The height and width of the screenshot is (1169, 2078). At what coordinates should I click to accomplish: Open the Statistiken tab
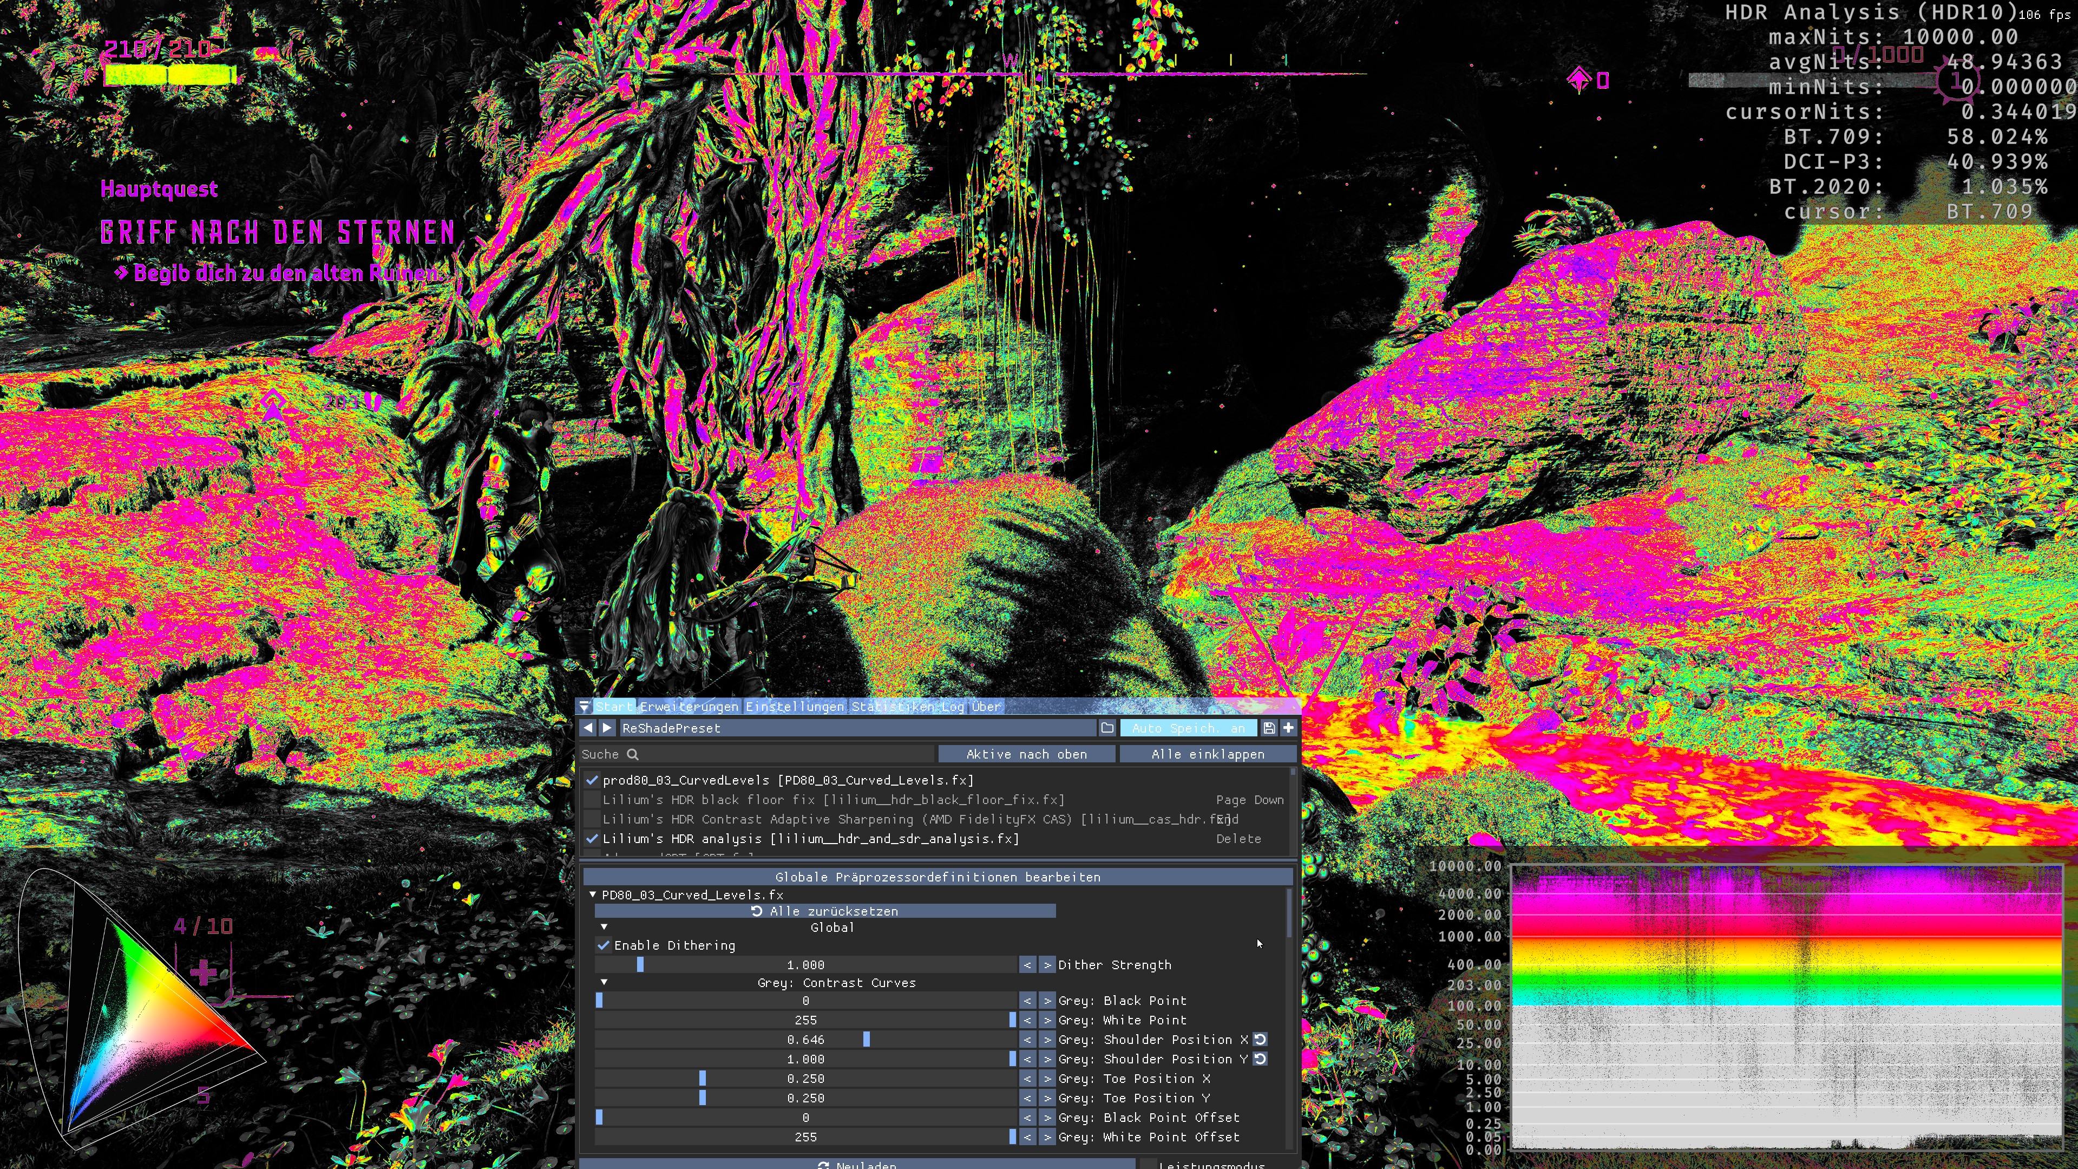tap(893, 707)
